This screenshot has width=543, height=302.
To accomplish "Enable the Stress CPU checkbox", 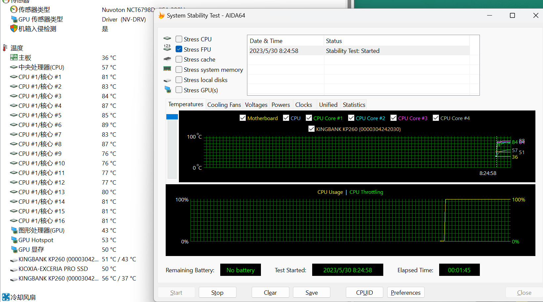I will (179, 39).
